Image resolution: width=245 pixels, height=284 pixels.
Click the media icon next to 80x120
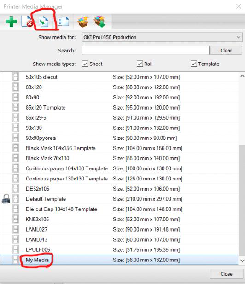16,87
